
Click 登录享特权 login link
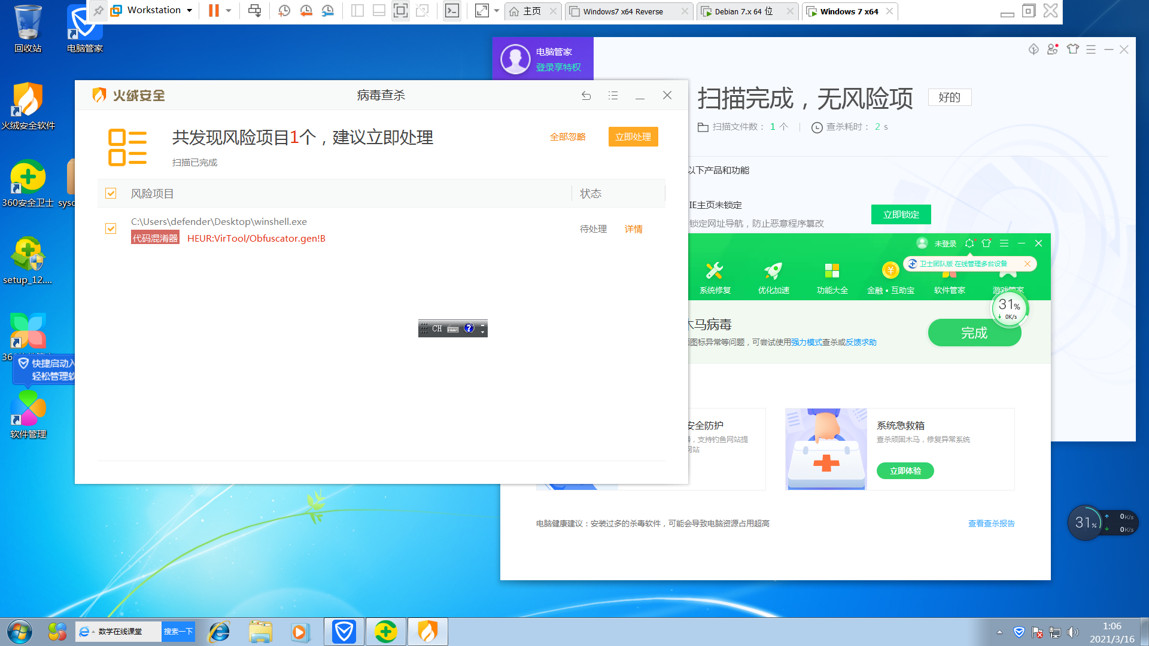(x=558, y=68)
